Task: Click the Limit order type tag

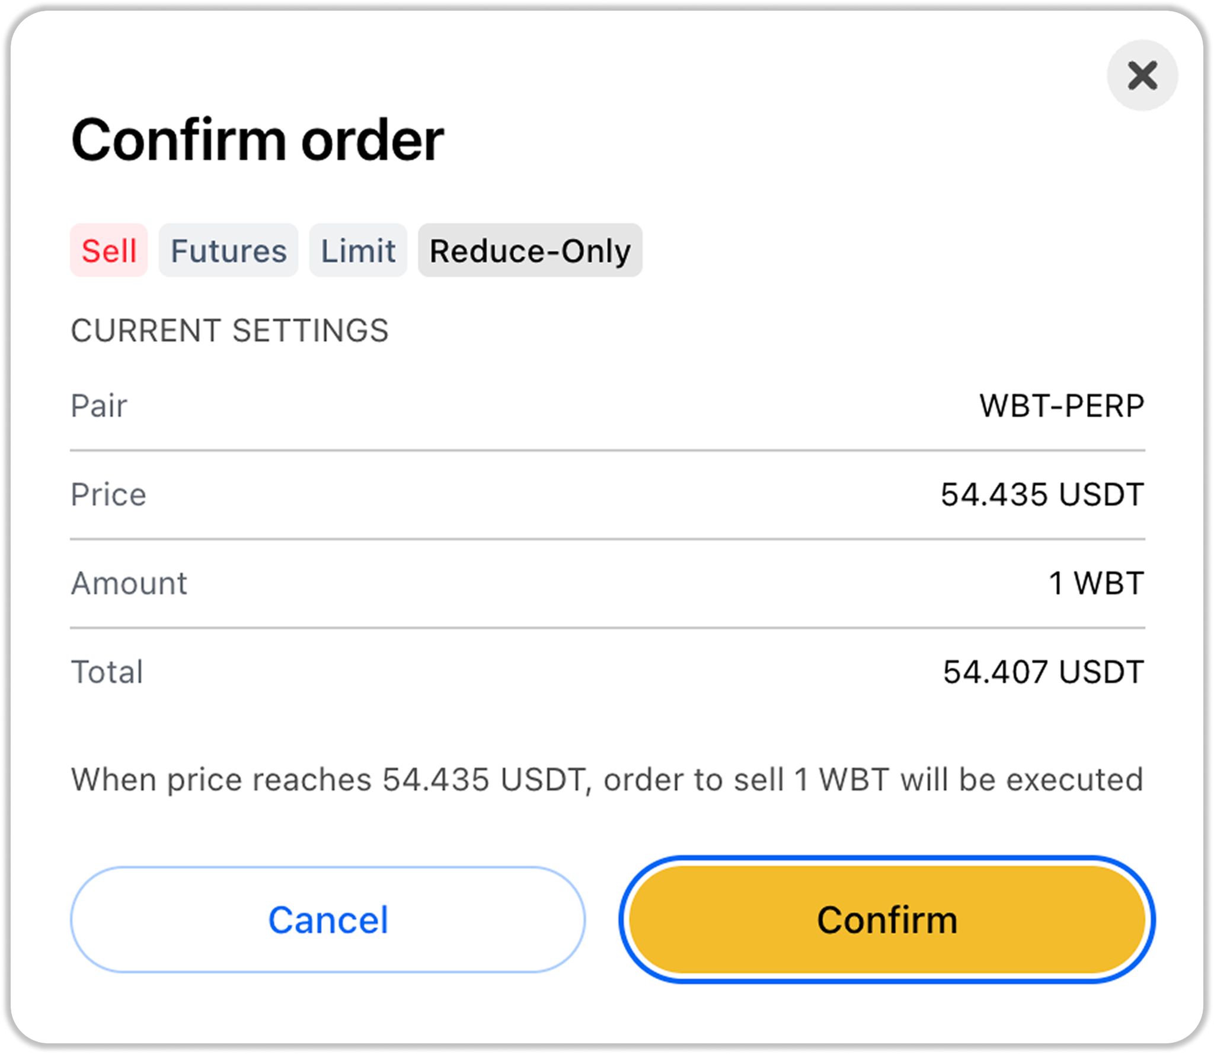Action: pos(358,250)
